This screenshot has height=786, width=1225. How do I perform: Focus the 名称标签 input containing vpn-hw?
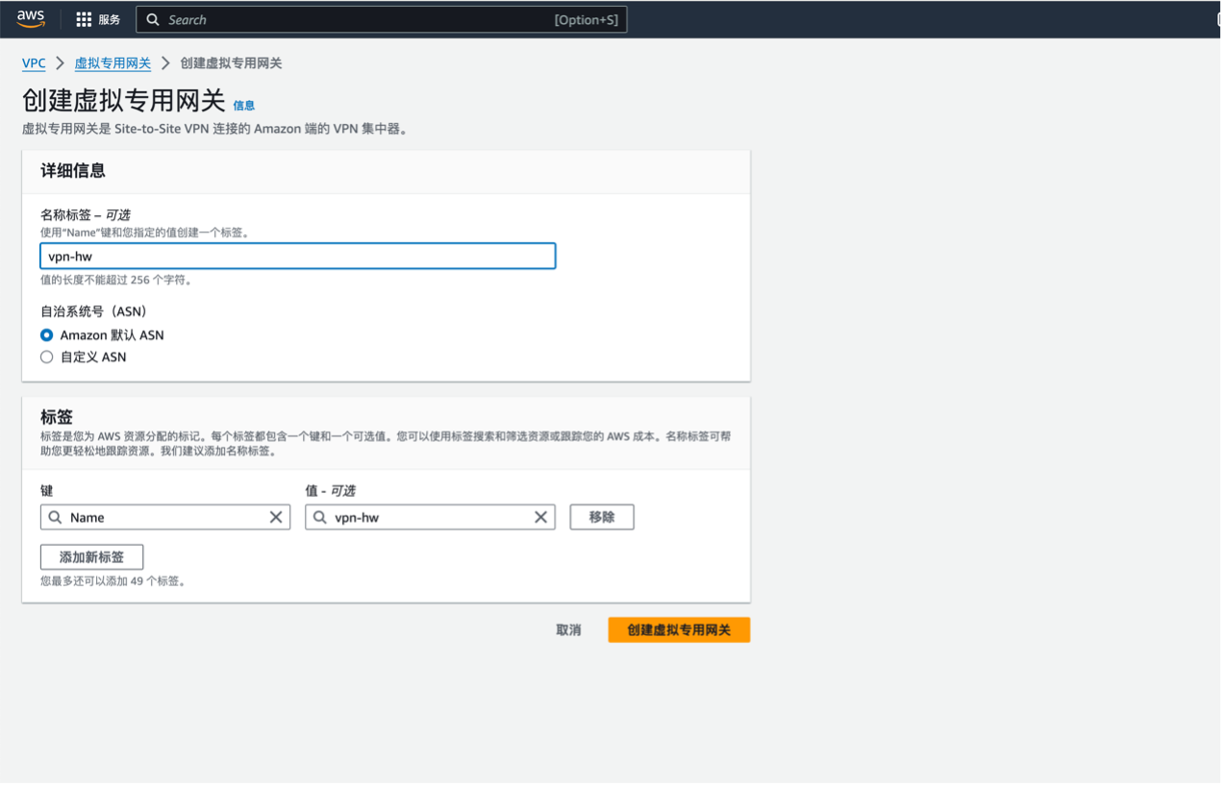(x=297, y=257)
